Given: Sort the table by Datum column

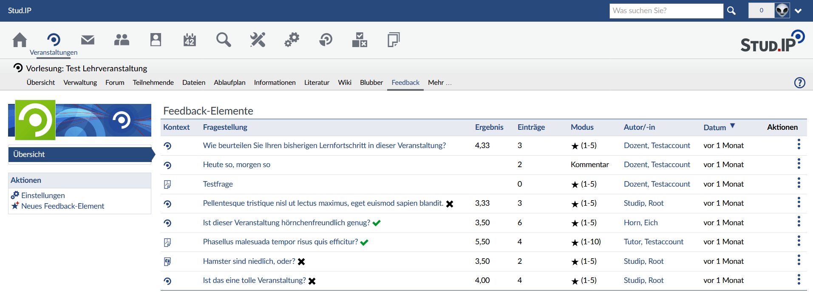Looking at the screenshot, I should pyautogui.click(x=714, y=128).
